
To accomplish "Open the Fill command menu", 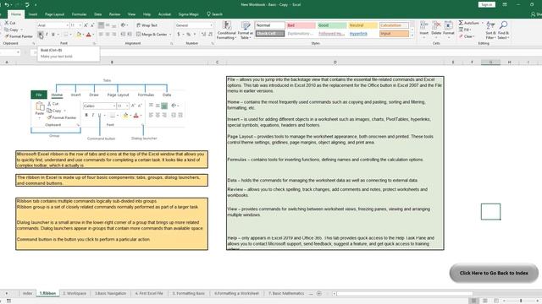I will (465, 30).
